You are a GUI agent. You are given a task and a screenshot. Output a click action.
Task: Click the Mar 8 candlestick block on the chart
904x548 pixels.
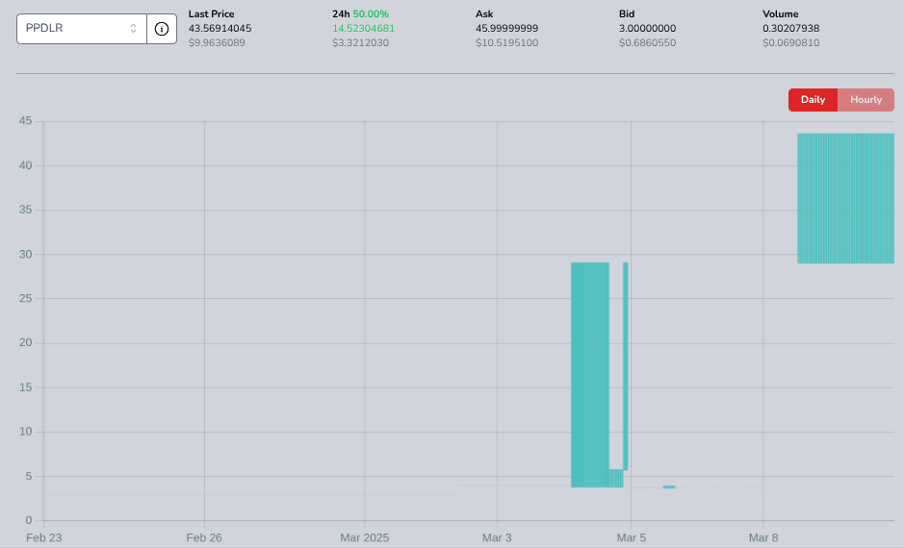846,198
